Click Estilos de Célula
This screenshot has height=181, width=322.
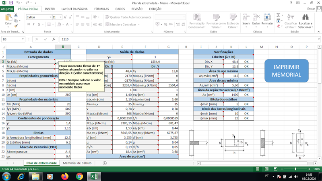pos(233,21)
